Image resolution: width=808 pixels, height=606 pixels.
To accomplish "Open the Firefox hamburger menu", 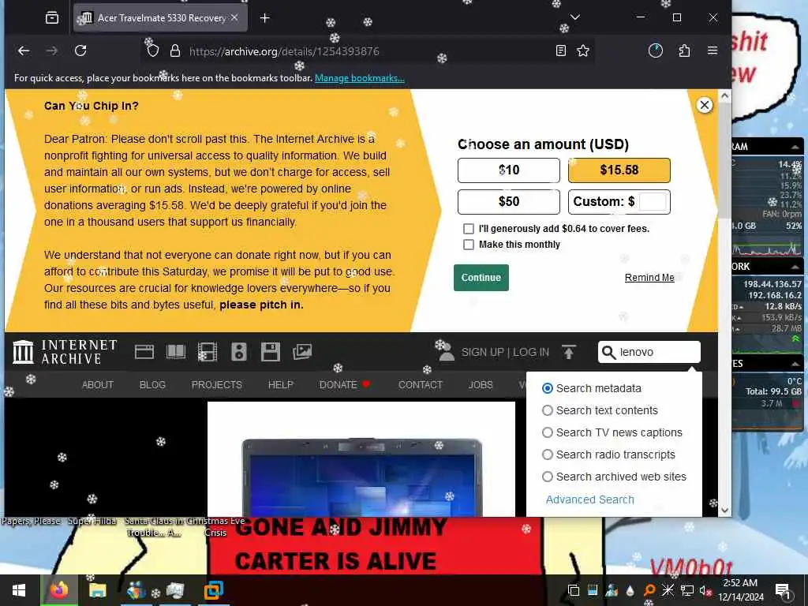I will tap(713, 50).
